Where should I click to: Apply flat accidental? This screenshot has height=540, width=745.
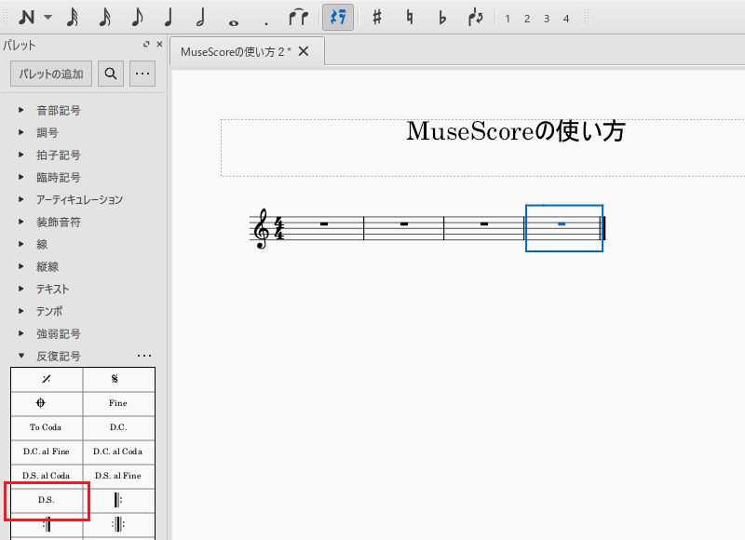(x=442, y=18)
